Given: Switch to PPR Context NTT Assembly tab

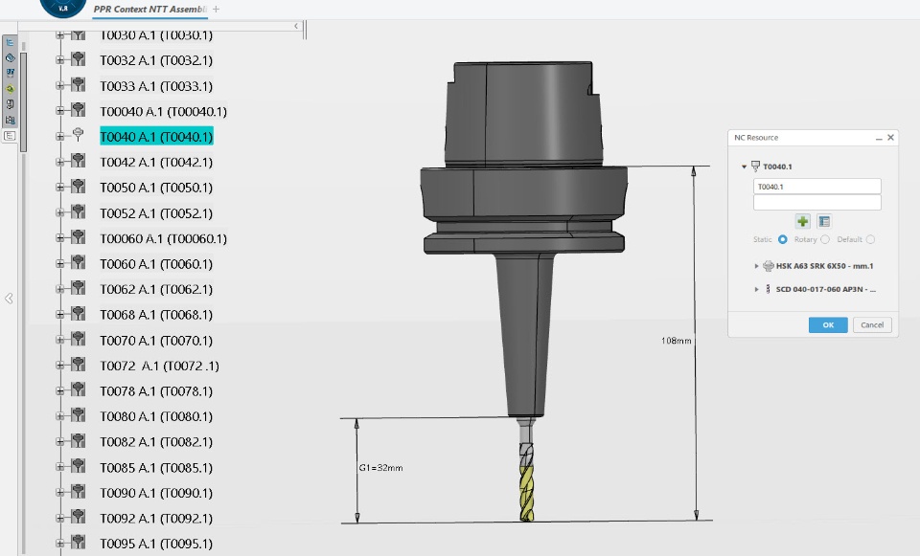Looking at the screenshot, I should pos(149,10).
